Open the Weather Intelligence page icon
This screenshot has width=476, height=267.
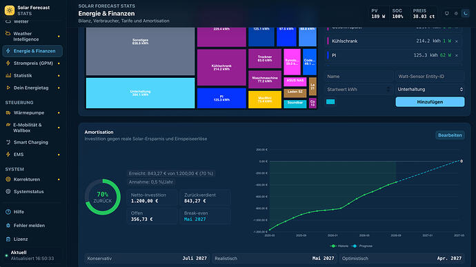8,33
